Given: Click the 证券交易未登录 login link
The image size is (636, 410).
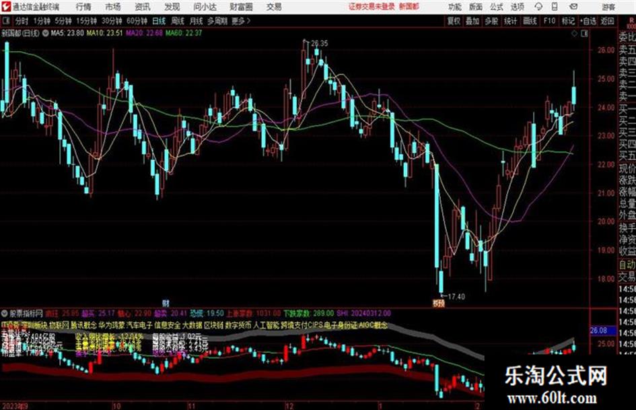Looking at the screenshot, I should tap(372, 7).
